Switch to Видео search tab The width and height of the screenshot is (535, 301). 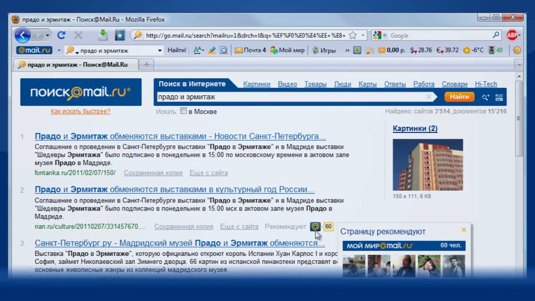(x=288, y=84)
